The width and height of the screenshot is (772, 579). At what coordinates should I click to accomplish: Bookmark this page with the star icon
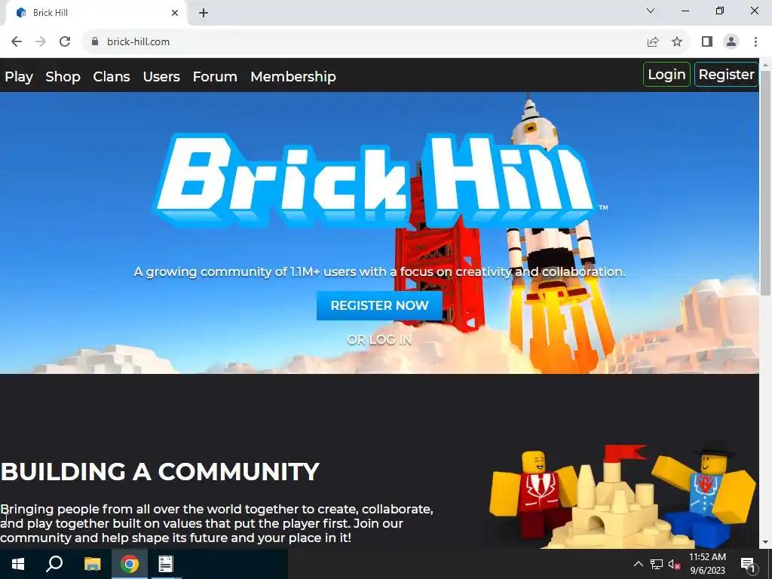pyautogui.click(x=677, y=42)
